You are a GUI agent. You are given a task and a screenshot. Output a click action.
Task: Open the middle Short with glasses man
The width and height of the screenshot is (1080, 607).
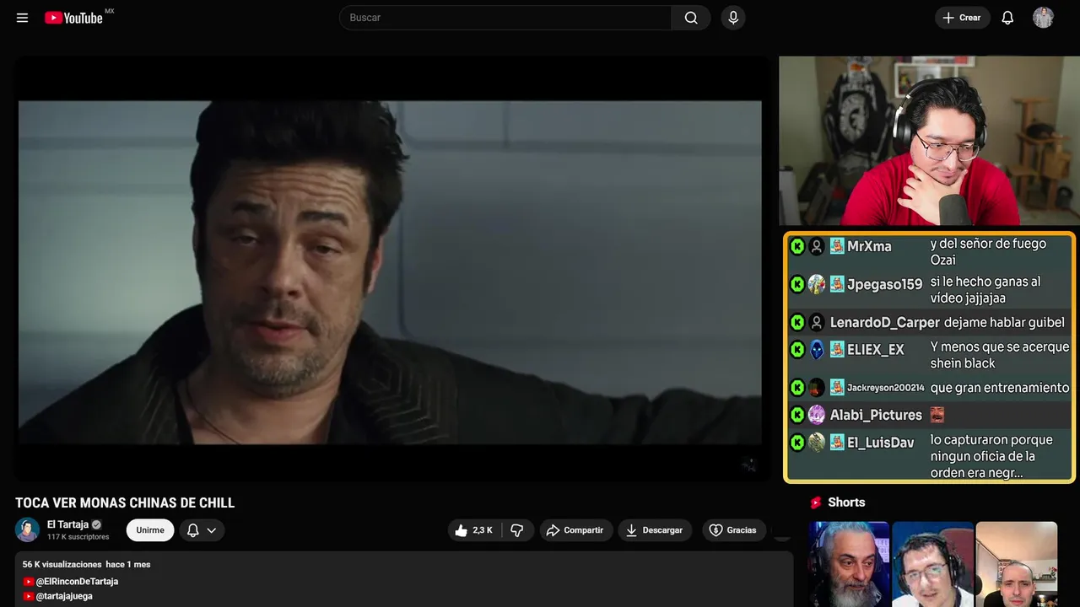(x=932, y=564)
